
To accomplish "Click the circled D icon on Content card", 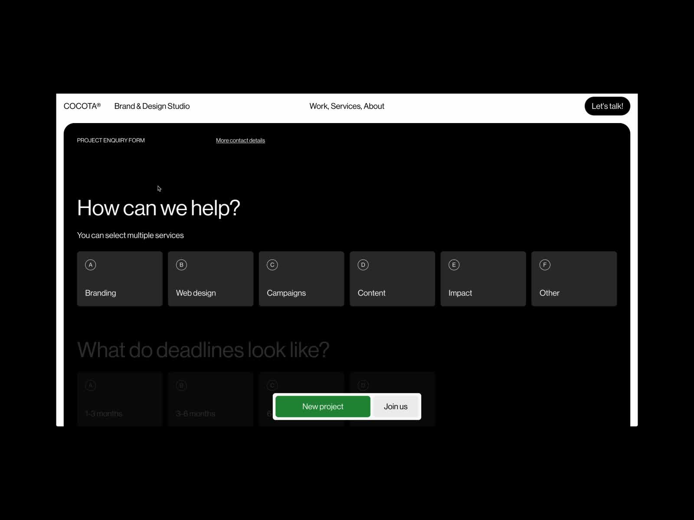I will pyautogui.click(x=363, y=265).
